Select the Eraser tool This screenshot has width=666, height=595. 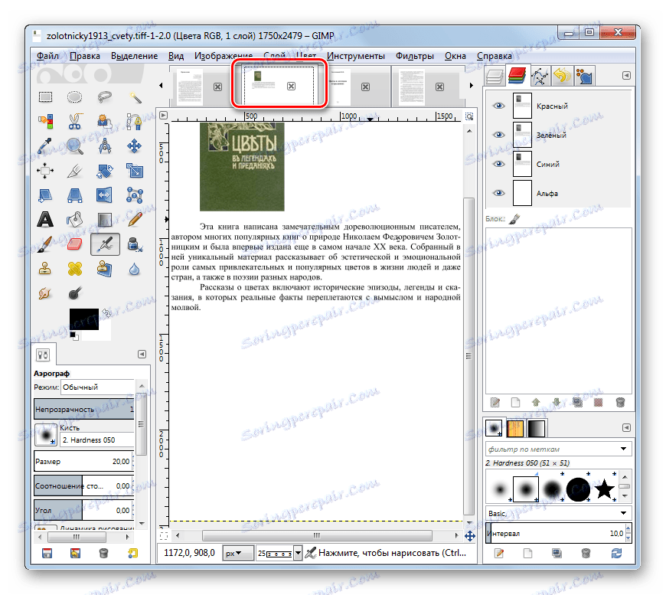click(x=75, y=244)
